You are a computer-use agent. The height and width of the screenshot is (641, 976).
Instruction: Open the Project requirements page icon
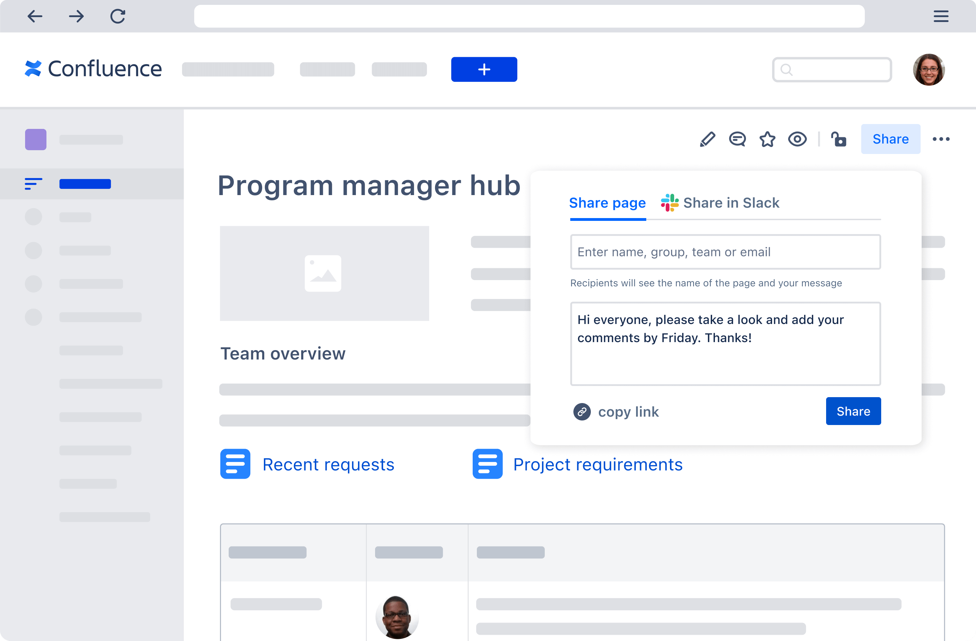click(x=487, y=464)
